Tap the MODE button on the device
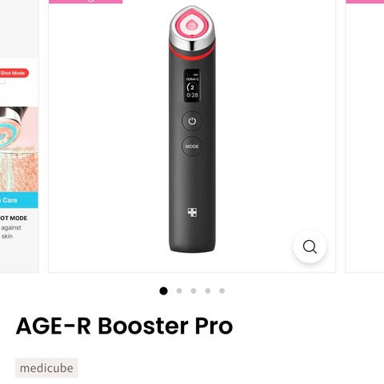This screenshot has height=384, width=384. (192, 146)
